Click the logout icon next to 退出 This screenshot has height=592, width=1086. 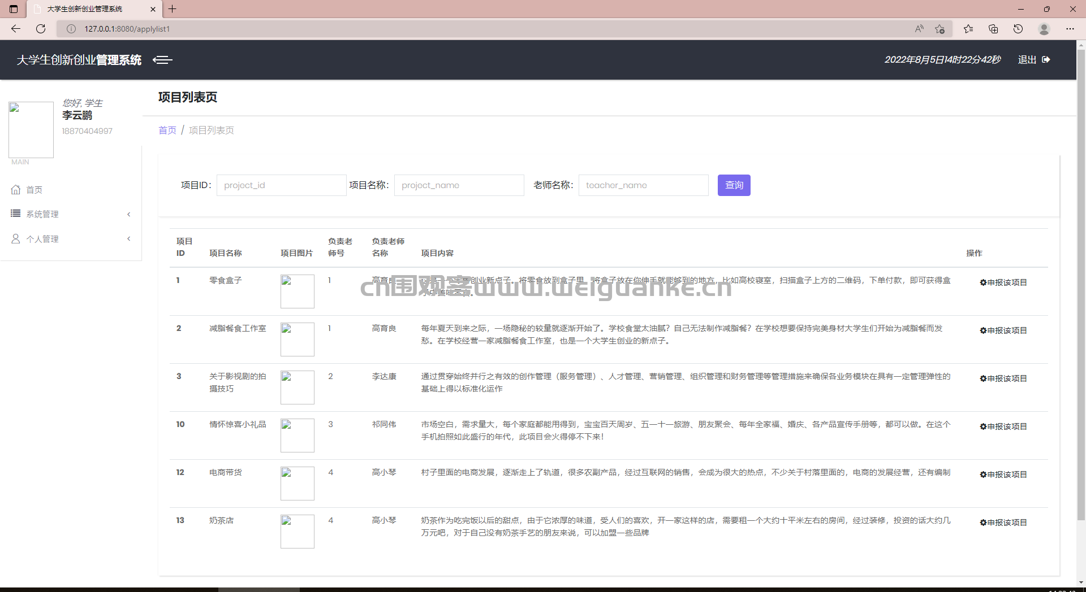1046,60
